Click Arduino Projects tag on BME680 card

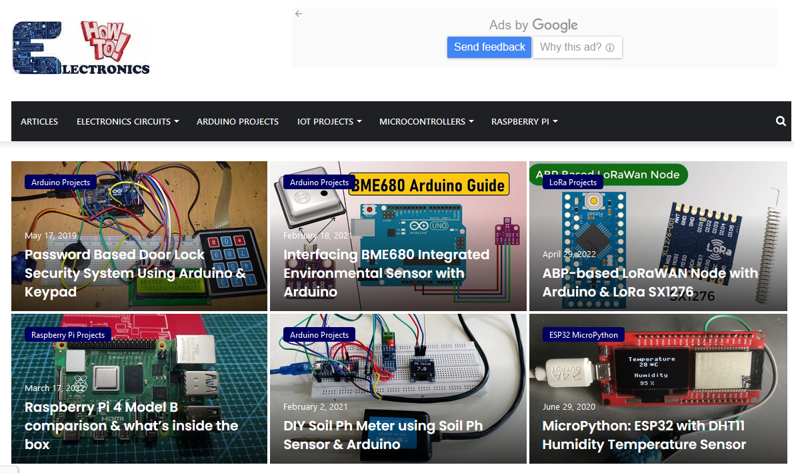[x=319, y=182]
